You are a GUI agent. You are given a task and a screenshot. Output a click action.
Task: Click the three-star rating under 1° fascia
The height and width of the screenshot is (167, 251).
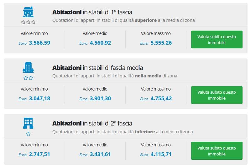(x=28, y=22)
